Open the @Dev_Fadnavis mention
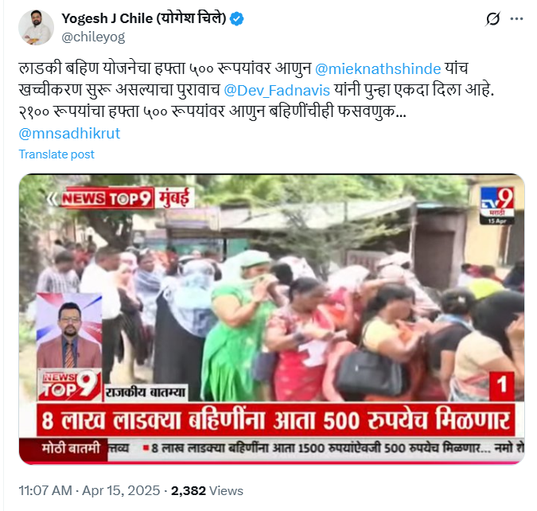The width and height of the screenshot is (537, 511). 277,91
